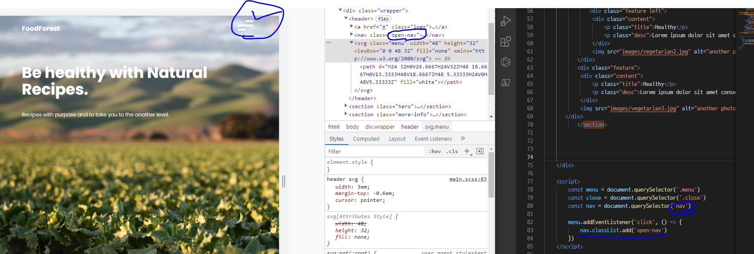Switch to the Styles tab
The width and height of the screenshot is (754, 254).
pyautogui.click(x=337, y=139)
